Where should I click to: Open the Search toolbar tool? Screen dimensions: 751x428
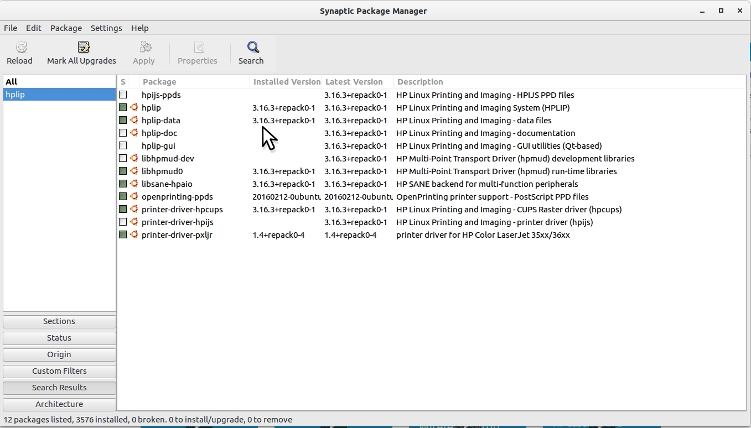point(252,48)
